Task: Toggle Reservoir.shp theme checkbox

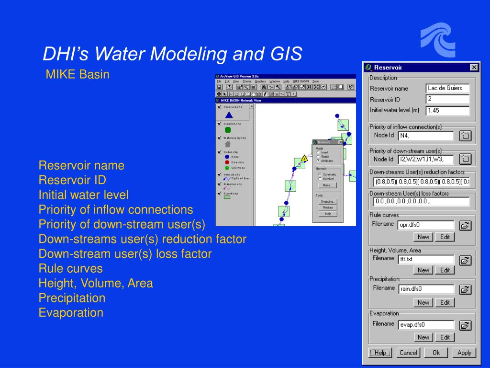Action: (x=219, y=107)
